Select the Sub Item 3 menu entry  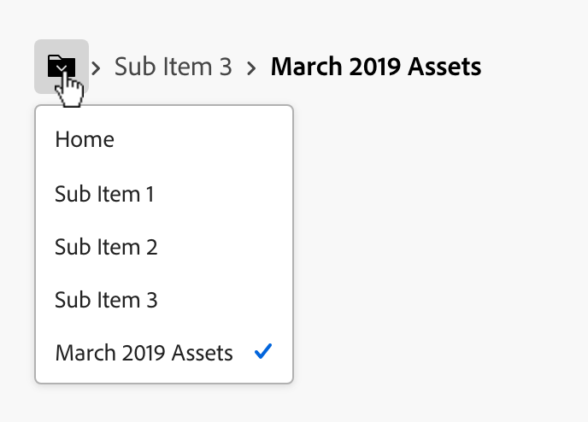106,300
